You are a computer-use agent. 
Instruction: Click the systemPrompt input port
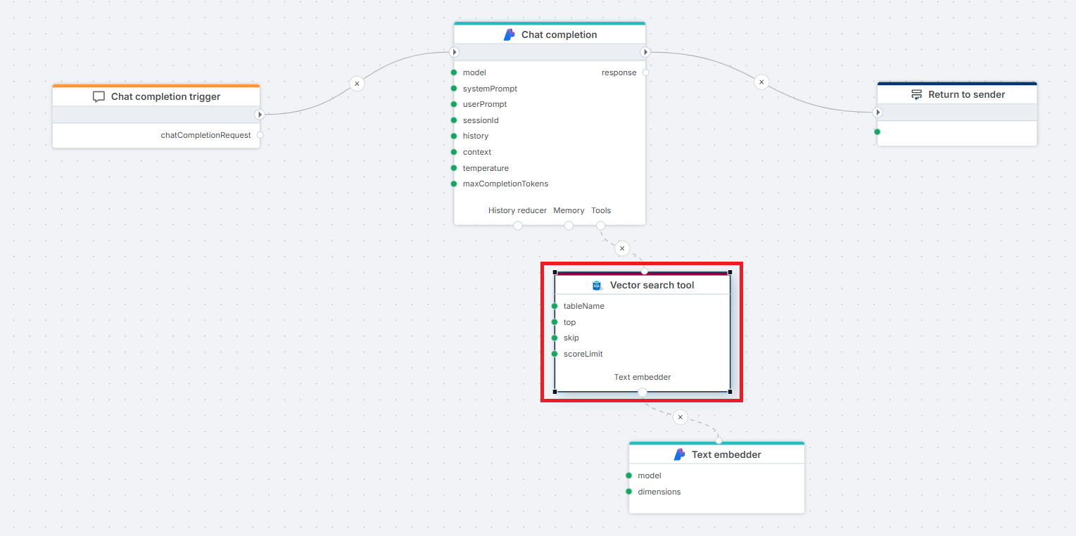click(x=454, y=89)
